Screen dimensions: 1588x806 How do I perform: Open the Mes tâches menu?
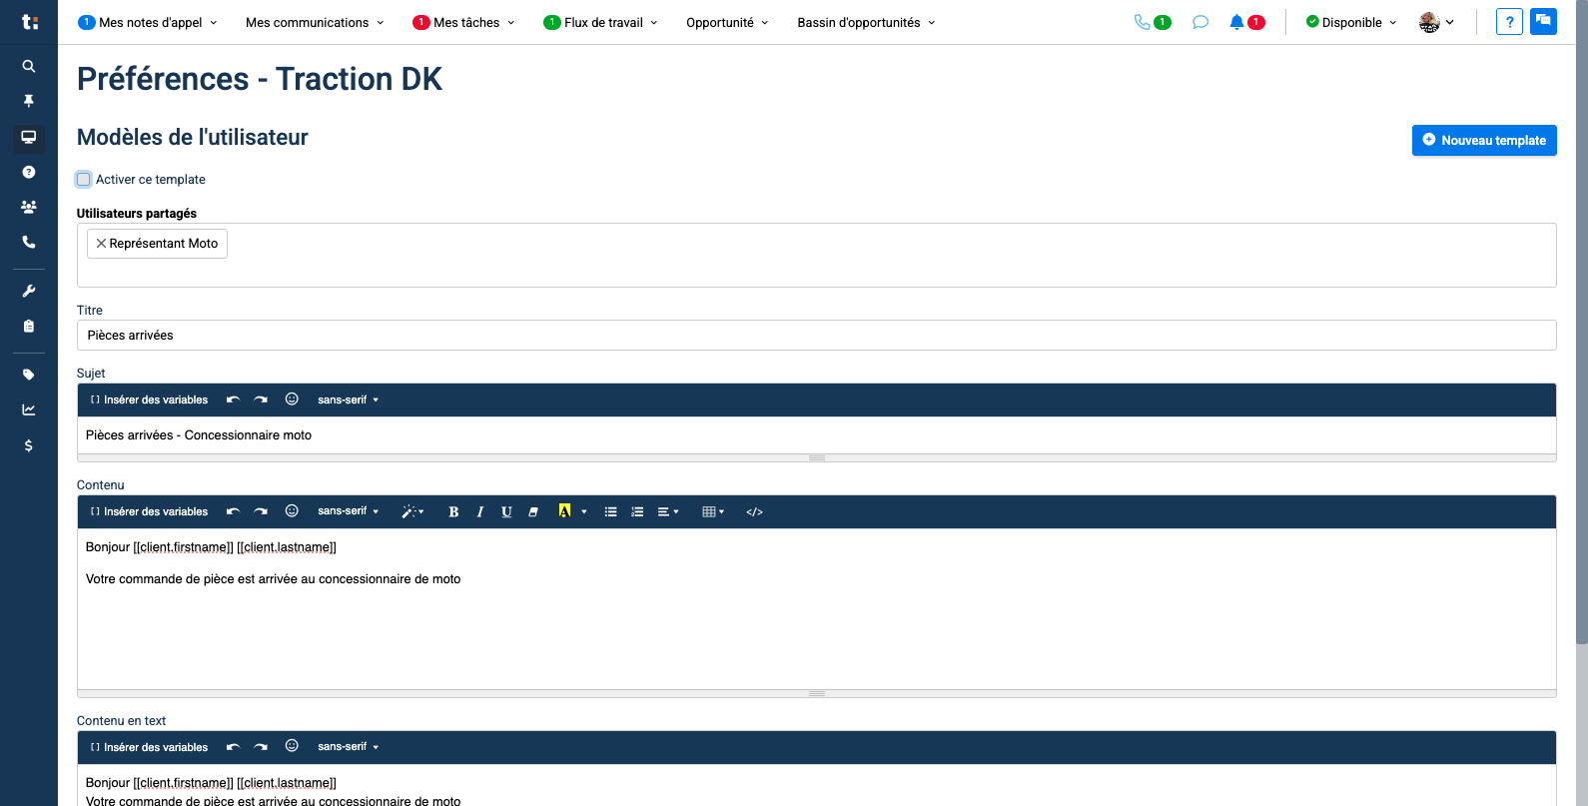point(464,22)
